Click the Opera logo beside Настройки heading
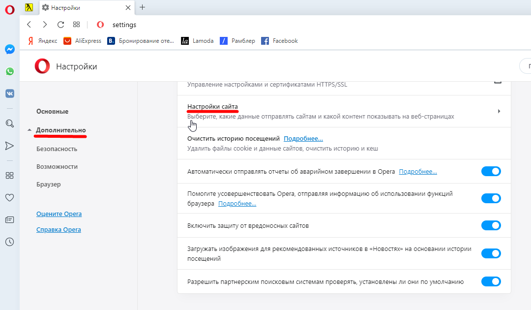Screen dimensions: 531x310 (x=42, y=66)
